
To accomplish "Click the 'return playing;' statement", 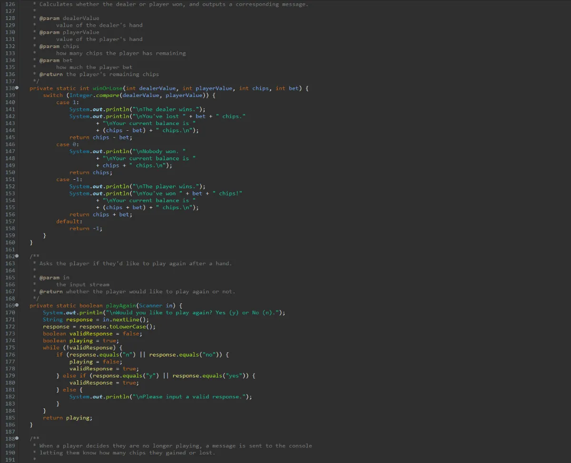I will point(67,418).
